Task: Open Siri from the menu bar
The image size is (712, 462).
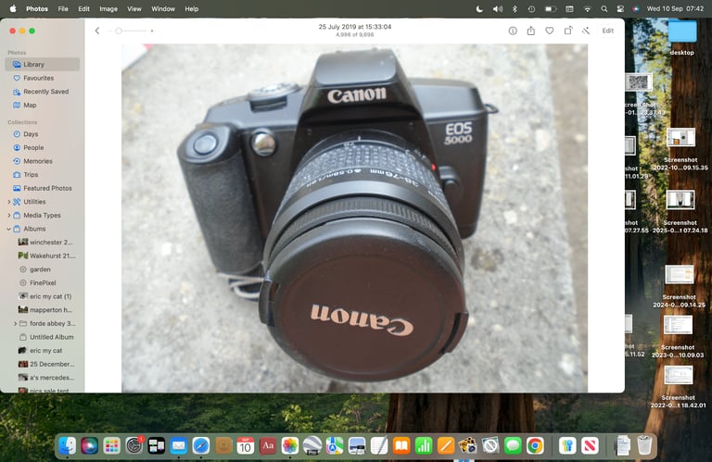Action: click(636, 8)
